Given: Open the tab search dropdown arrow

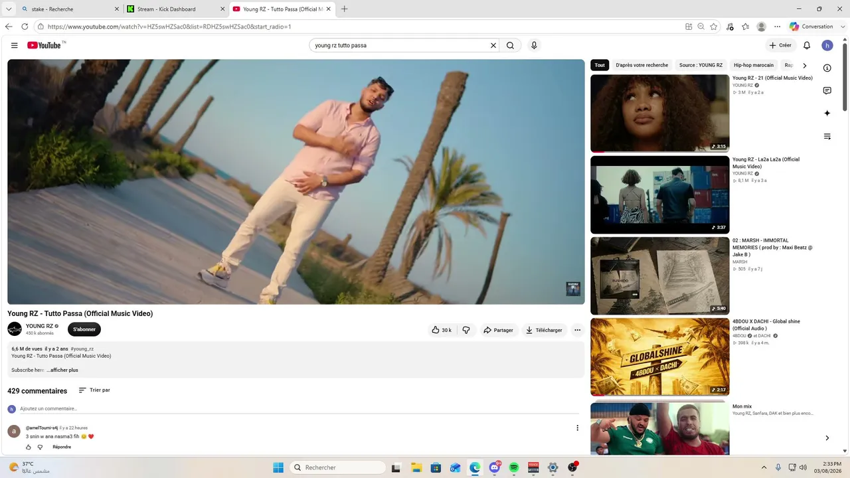Looking at the screenshot, I should (x=8, y=9).
